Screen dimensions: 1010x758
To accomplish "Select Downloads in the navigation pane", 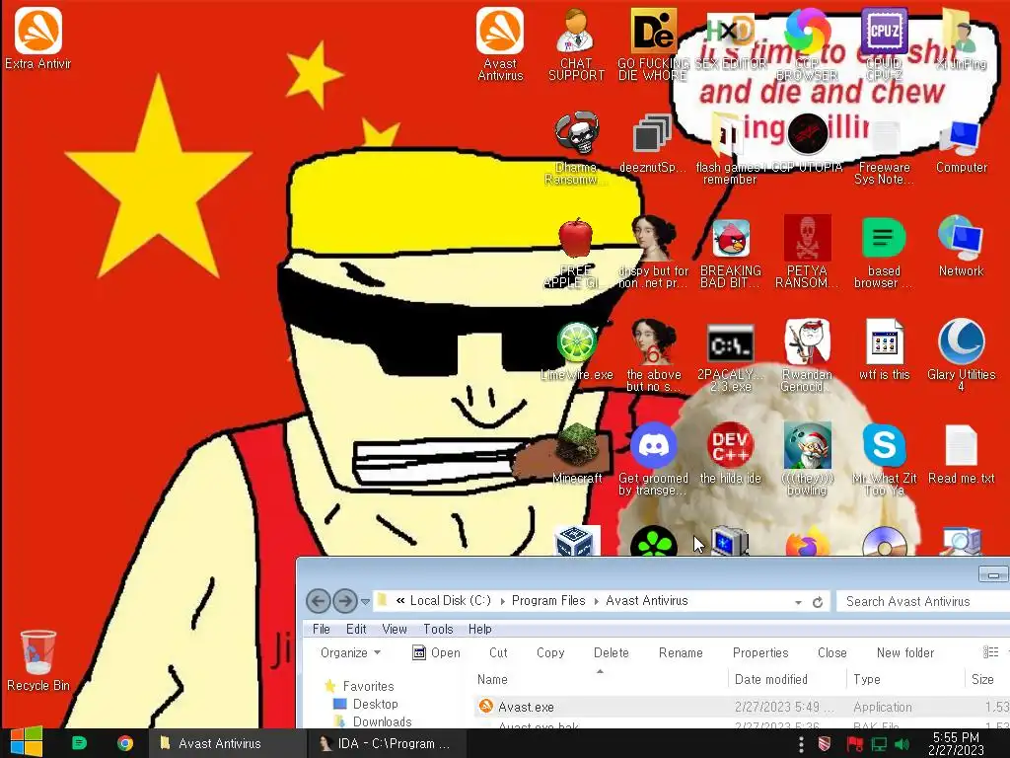I will click(x=372, y=721).
